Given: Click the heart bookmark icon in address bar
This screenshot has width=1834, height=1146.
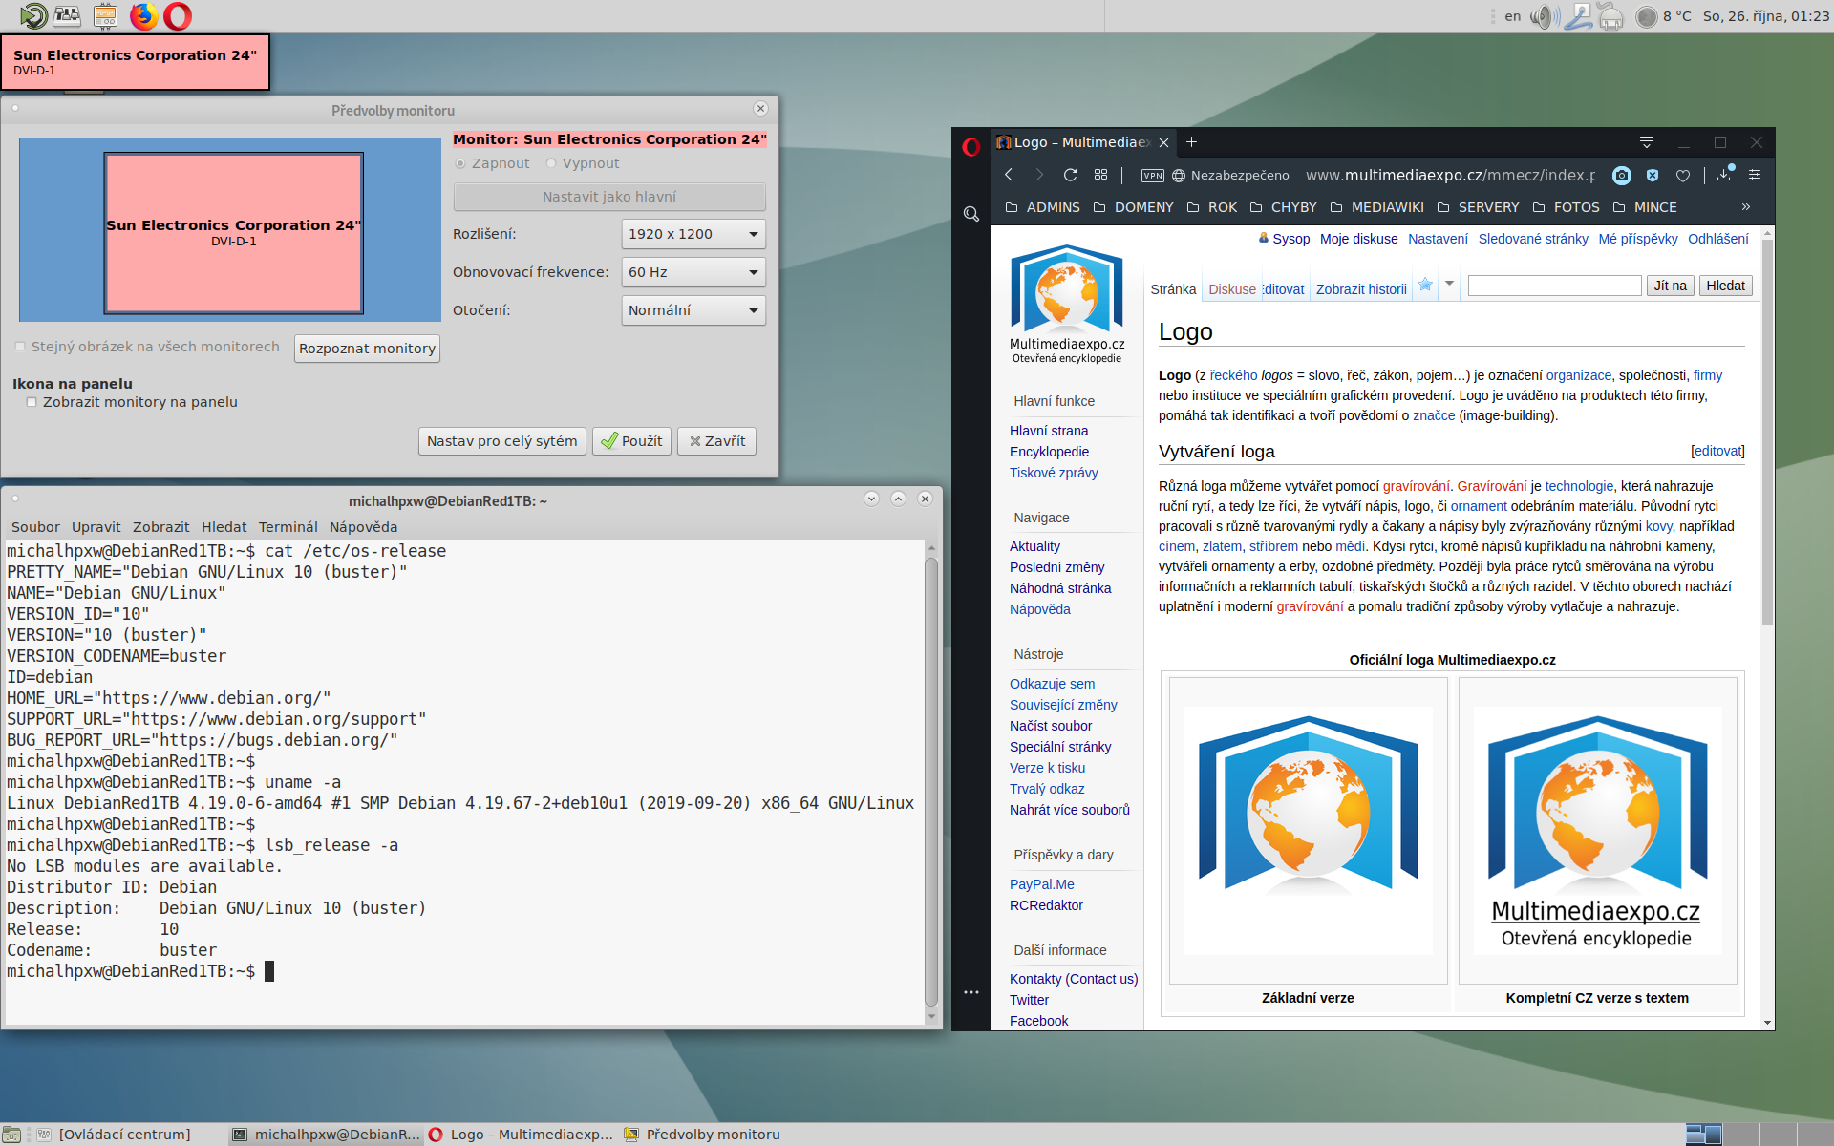Looking at the screenshot, I should click(x=1683, y=175).
